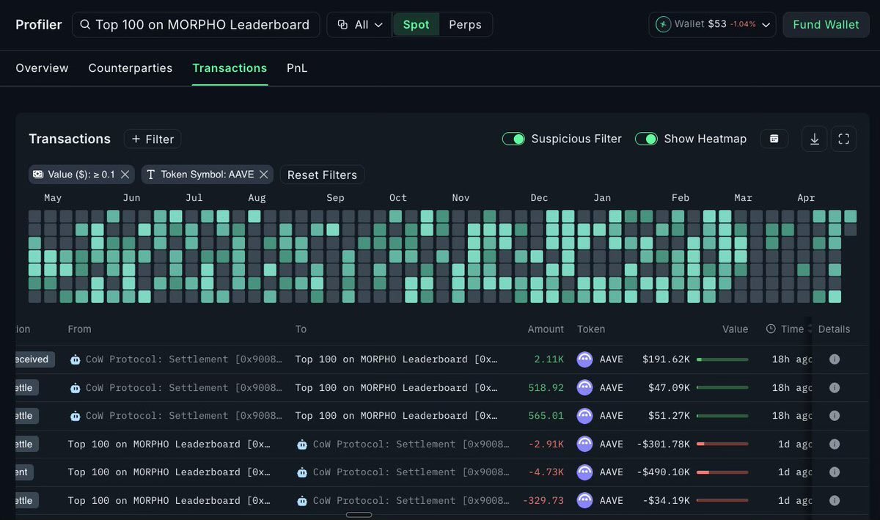Open the calendar date picker icon

(774, 139)
